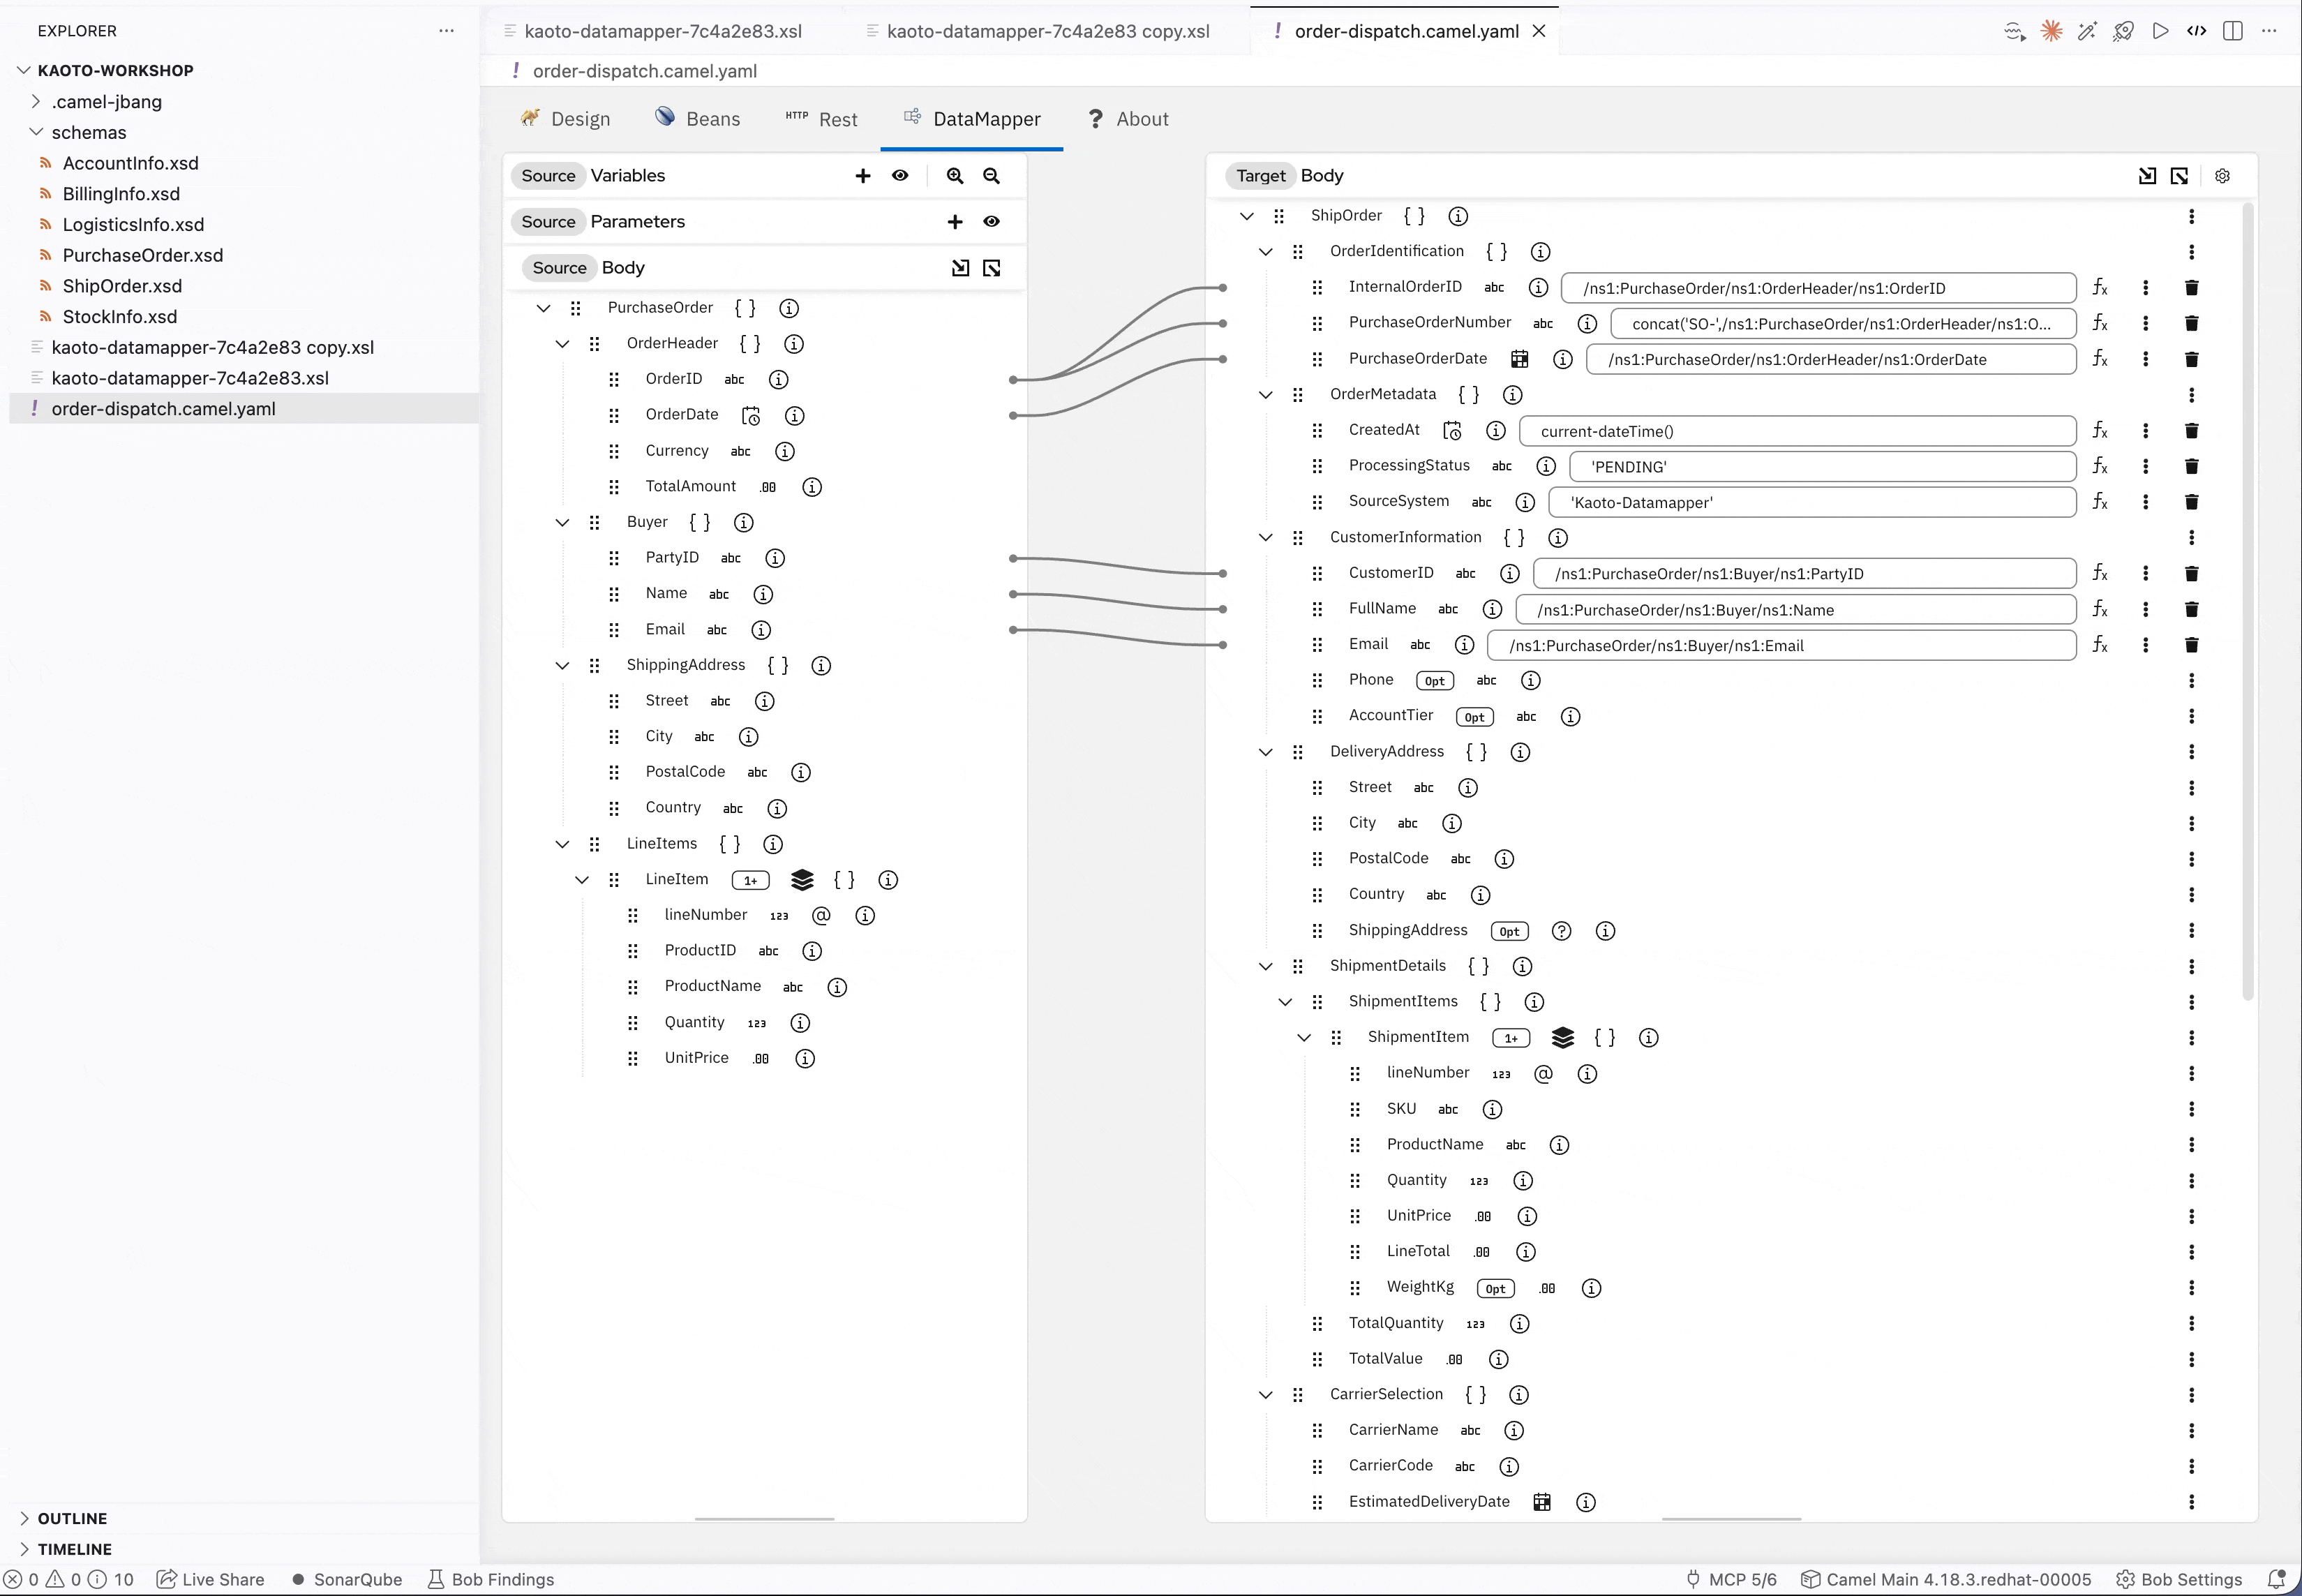Add a new source variable
This screenshot has width=2302, height=1596.
click(x=863, y=176)
